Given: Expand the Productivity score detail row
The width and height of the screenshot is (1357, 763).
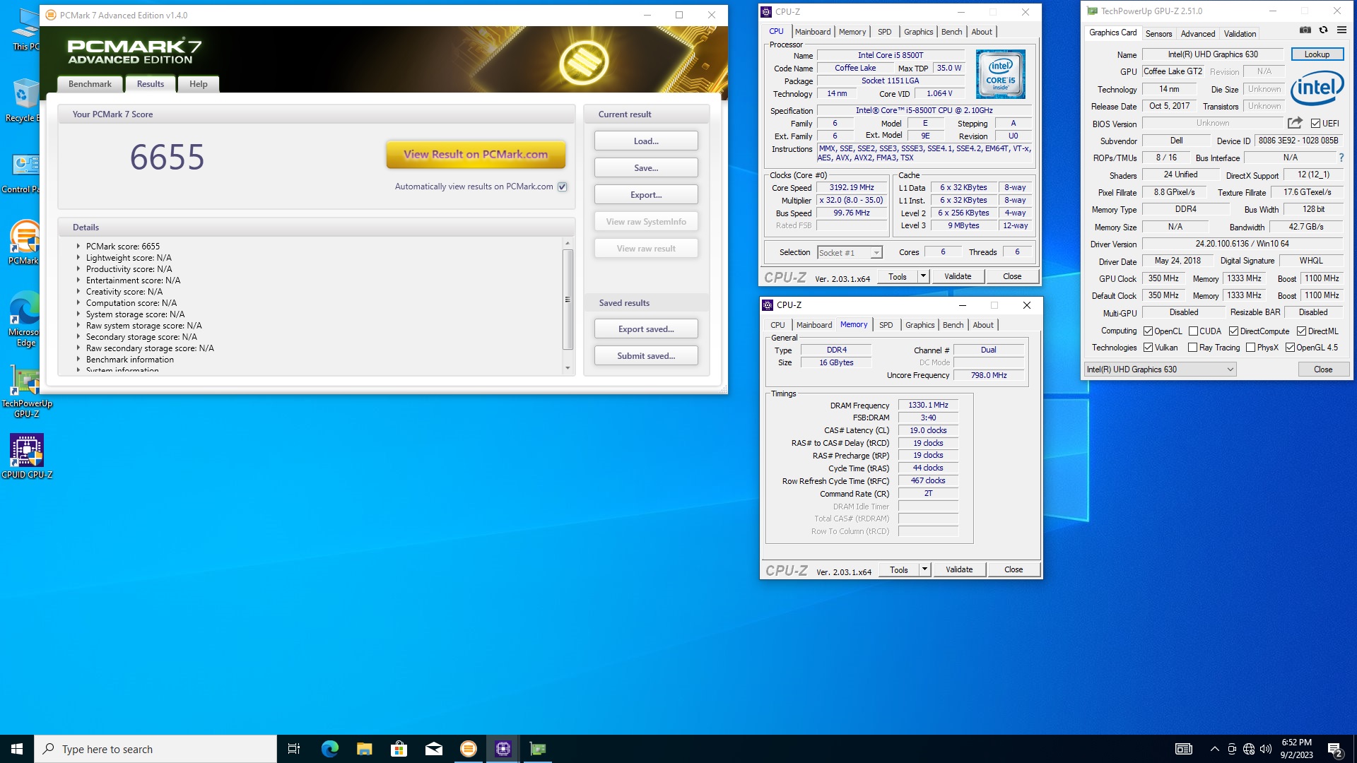Looking at the screenshot, I should click(78, 269).
